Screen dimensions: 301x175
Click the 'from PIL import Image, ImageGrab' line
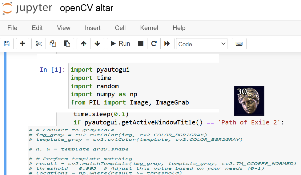click(x=130, y=102)
